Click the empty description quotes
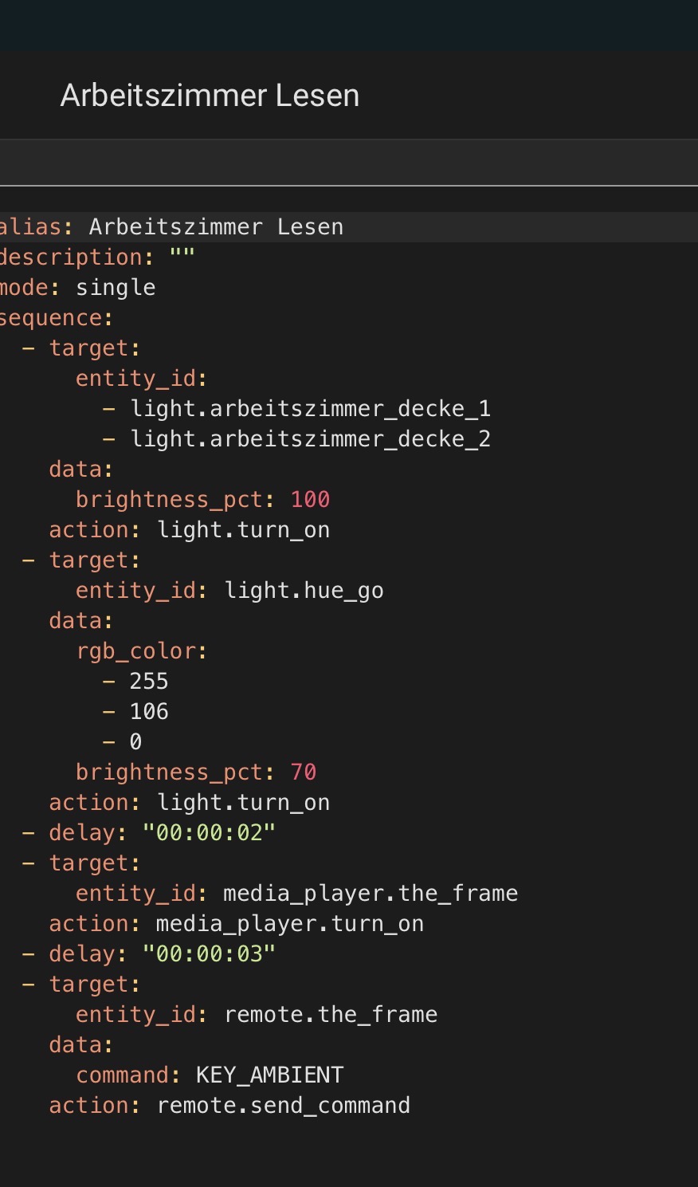The width and height of the screenshot is (698, 1187). (182, 257)
